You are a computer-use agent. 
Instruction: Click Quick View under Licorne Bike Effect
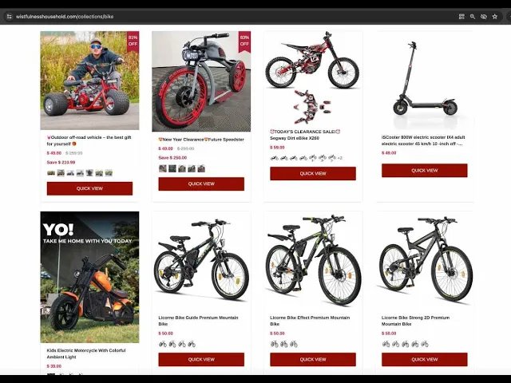[313, 360]
